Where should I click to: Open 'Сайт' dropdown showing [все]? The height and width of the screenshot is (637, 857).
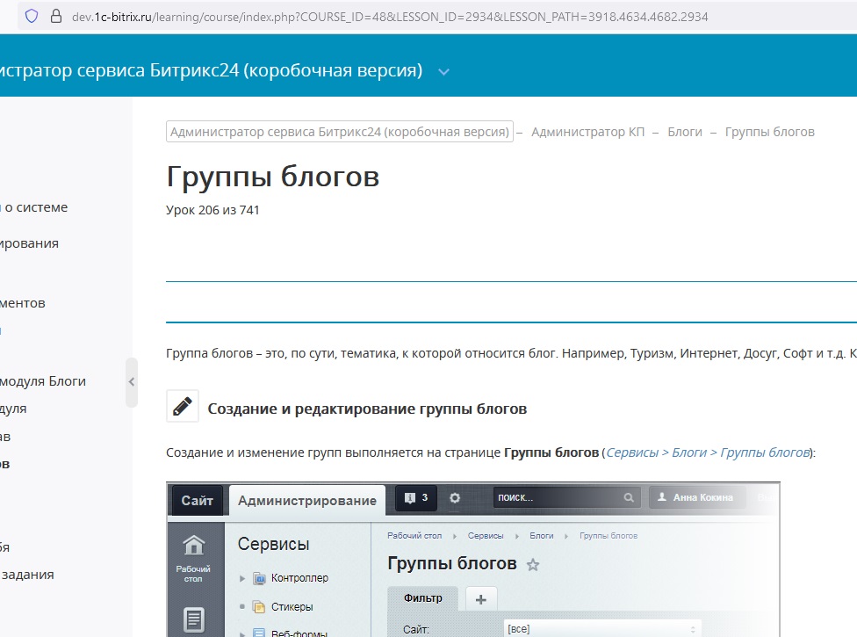(x=601, y=629)
